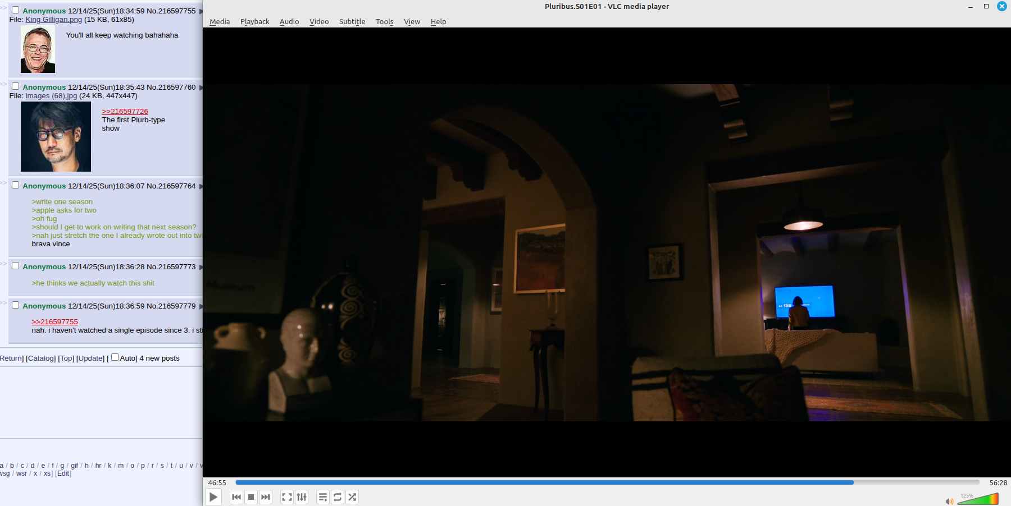Open the Media menu
Screen dimensions: 1011x506
(220, 22)
